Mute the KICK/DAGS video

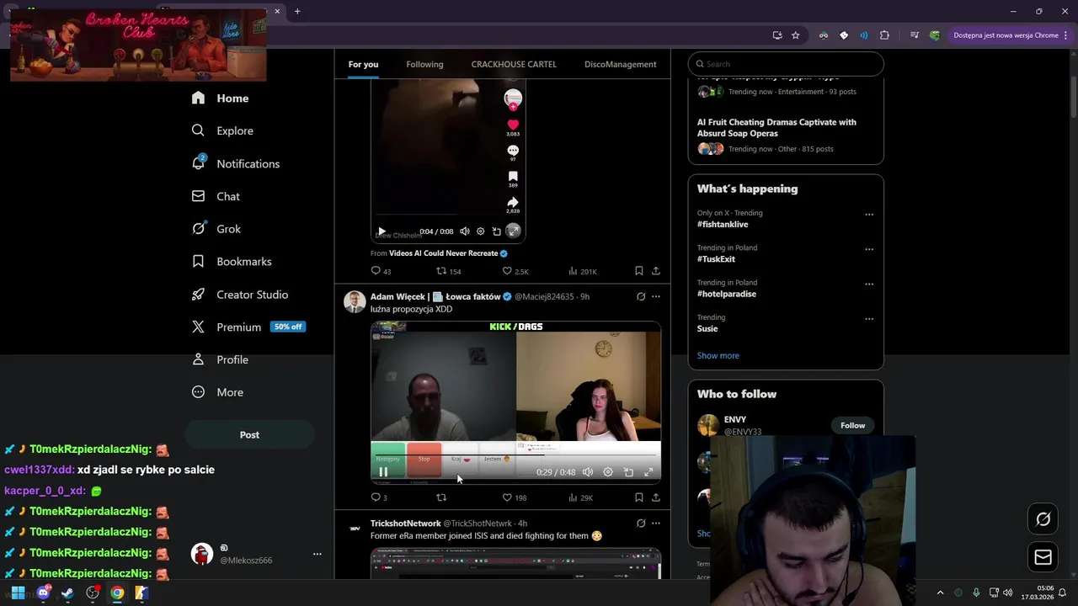[x=588, y=472]
